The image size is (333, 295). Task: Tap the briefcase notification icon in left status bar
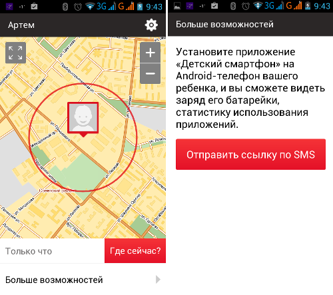click(34, 6)
